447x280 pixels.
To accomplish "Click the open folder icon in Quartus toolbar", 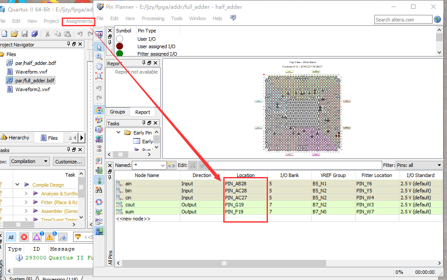I will click(14, 34).
